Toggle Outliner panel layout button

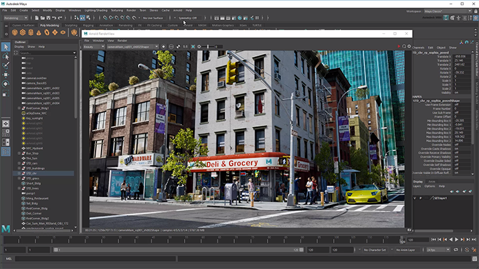click(5, 152)
